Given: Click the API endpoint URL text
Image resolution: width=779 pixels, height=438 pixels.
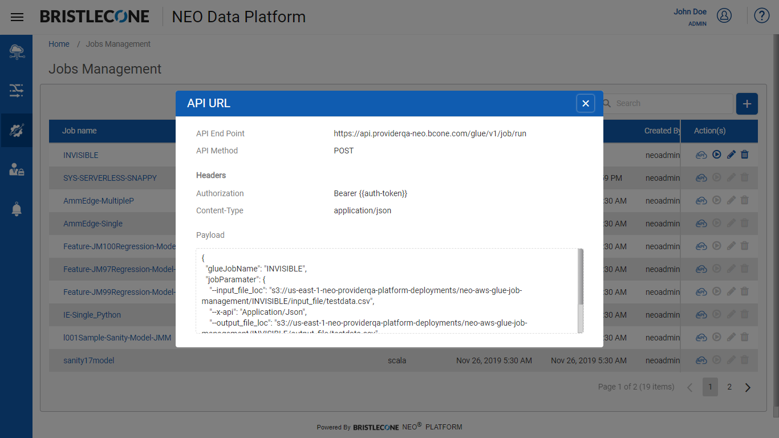Looking at the screenshot, I should [x=430, y=133].
